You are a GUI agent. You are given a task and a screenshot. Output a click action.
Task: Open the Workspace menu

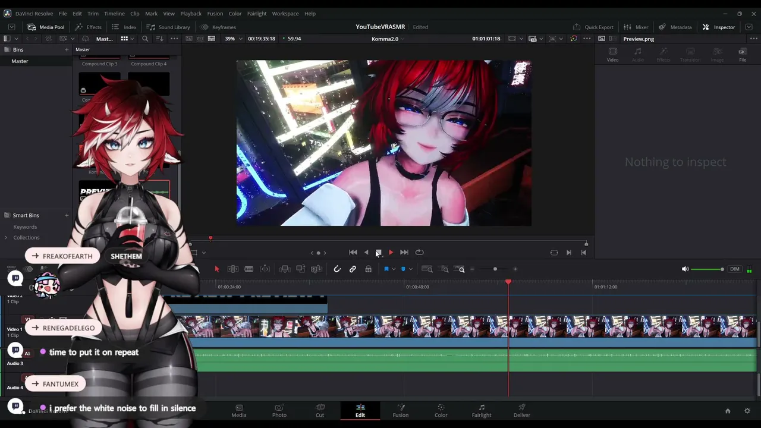tap(285, 13)
